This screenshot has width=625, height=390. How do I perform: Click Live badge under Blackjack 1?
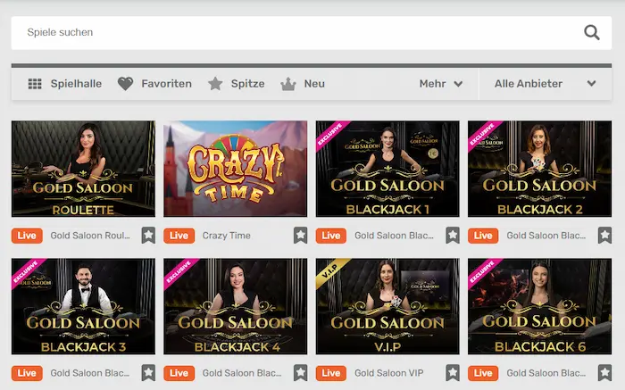[x=331, y=236]
